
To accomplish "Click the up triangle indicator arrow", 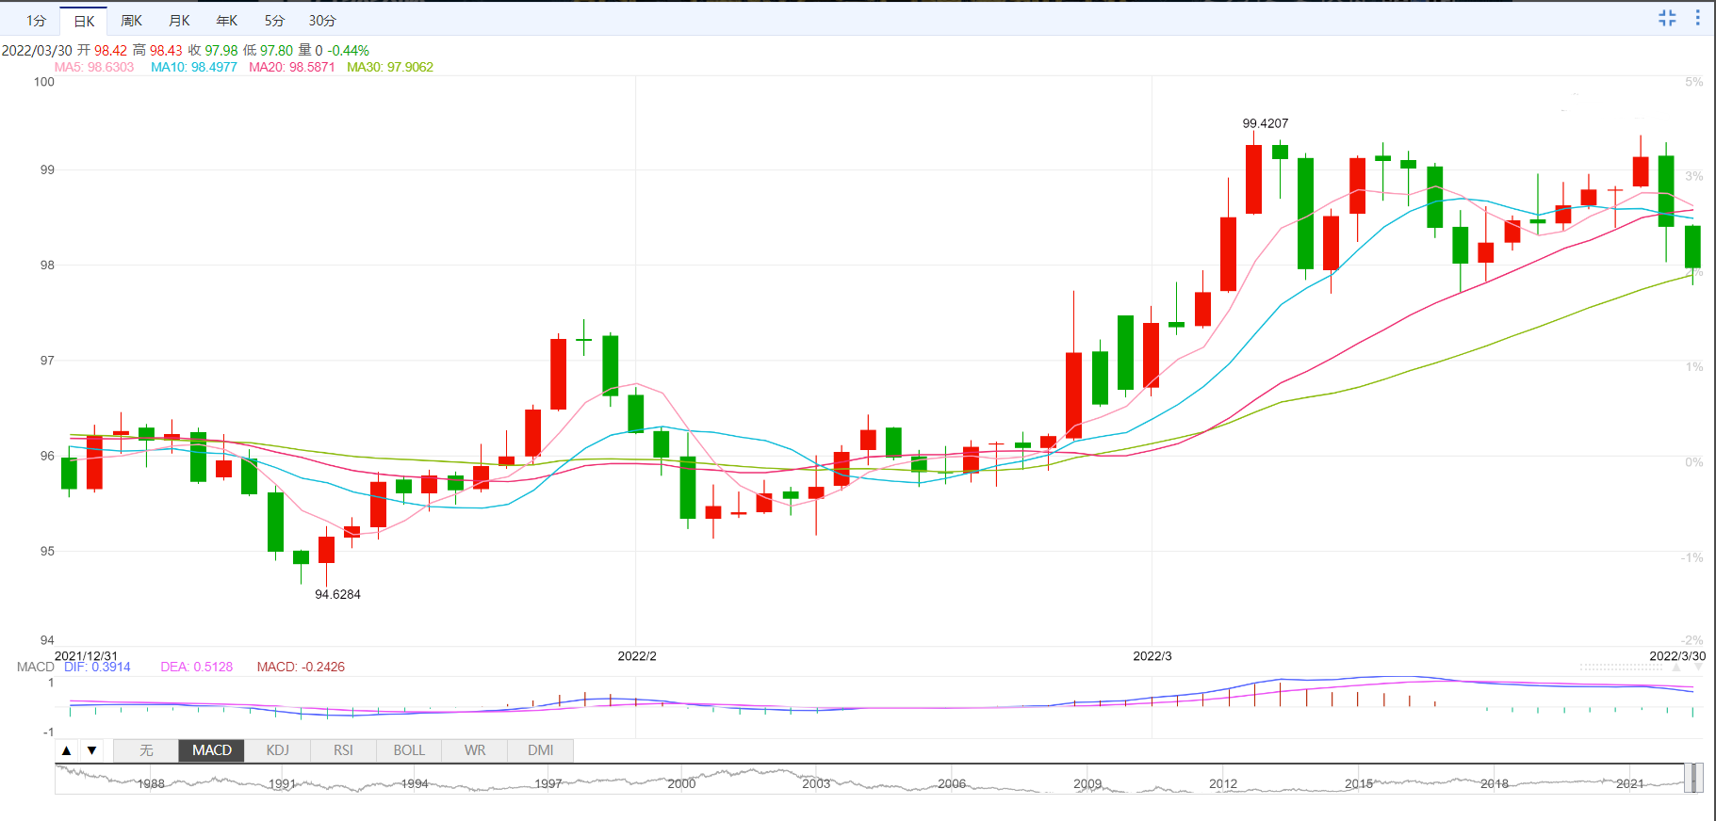I will (66, 750).
